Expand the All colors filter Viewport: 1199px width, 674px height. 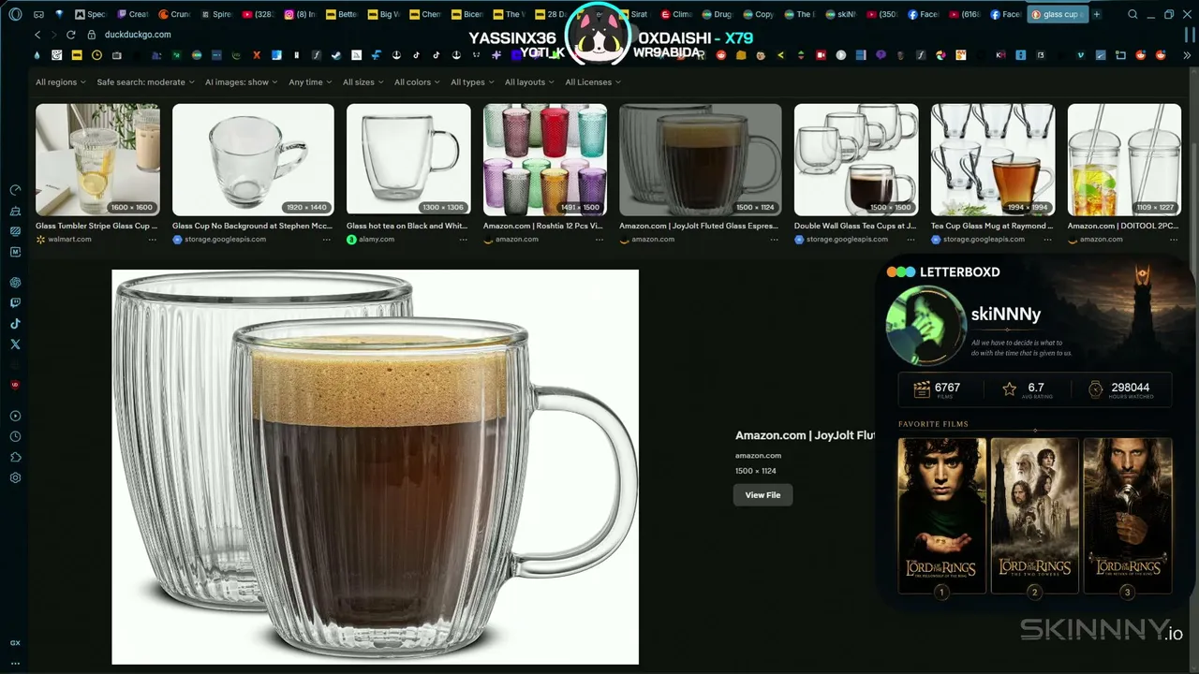pos(417,82)
